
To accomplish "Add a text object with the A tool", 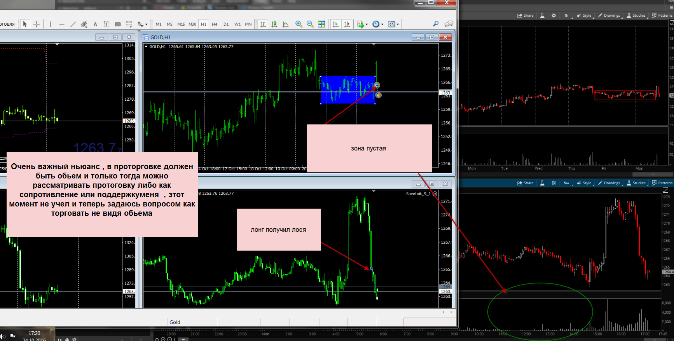I will [95, 24].
